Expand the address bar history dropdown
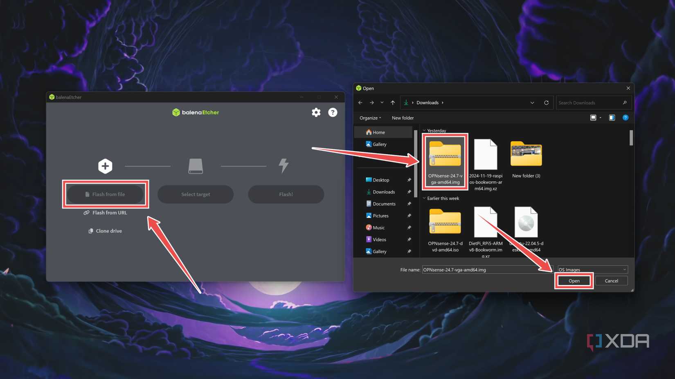The height and width of the screenshot is (379, 675). coord(532,103)
